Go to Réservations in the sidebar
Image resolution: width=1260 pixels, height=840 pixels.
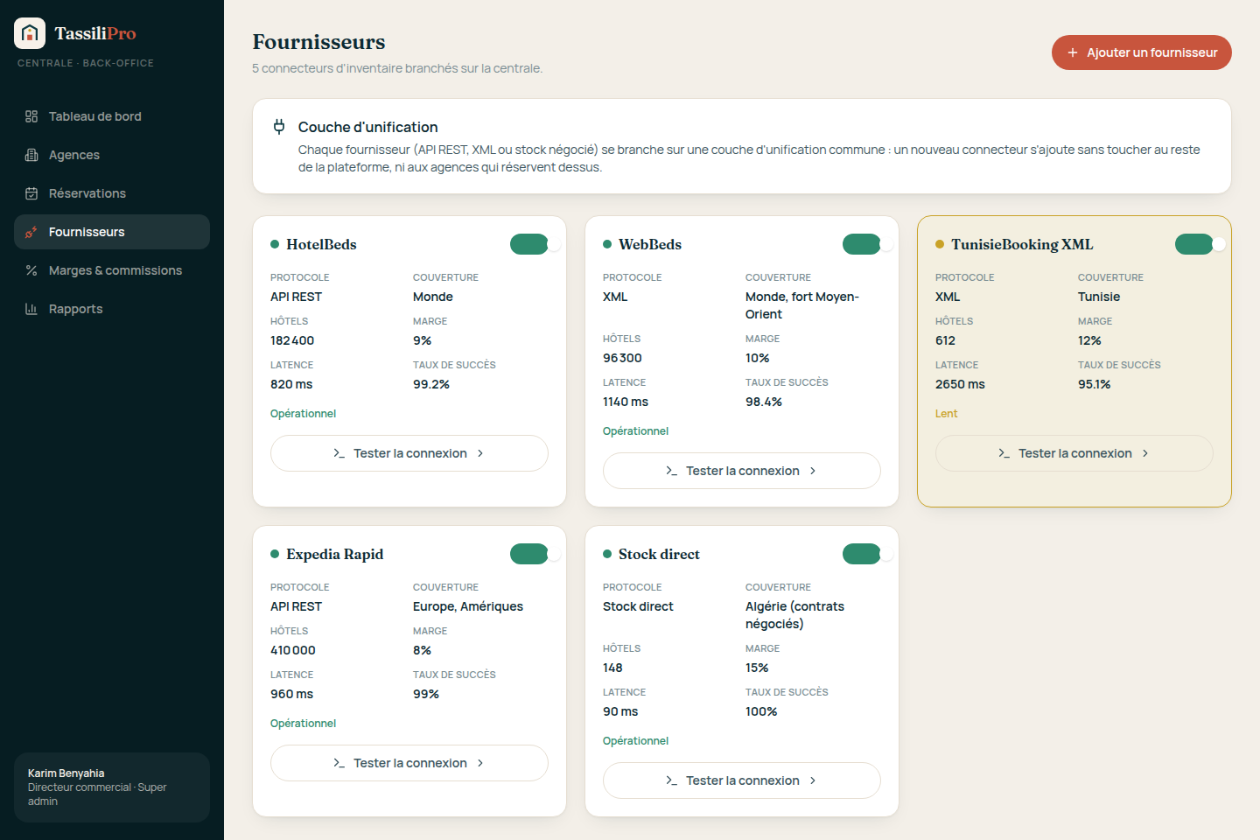(112, 193)
